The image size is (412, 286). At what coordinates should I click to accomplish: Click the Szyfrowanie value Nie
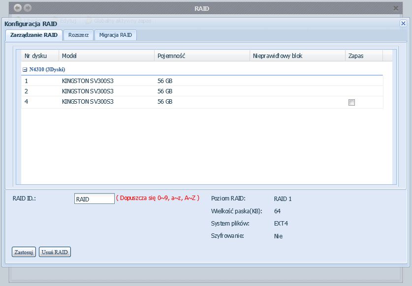click(278, 236)
